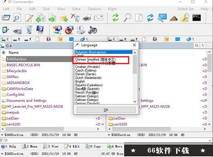This screenshot has height=157, width=213.
Task: Close the Language dialog
Action: point(134,45)
